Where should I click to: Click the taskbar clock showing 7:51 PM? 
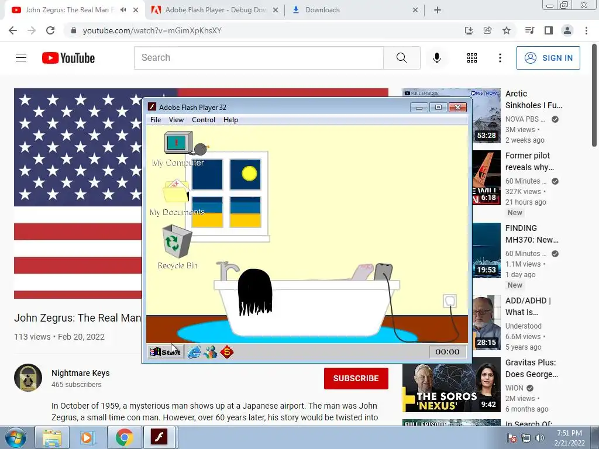click(569, 438)
